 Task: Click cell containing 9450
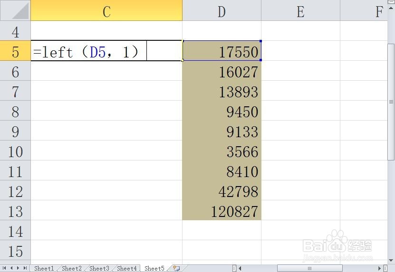click(x=222, y=111)
